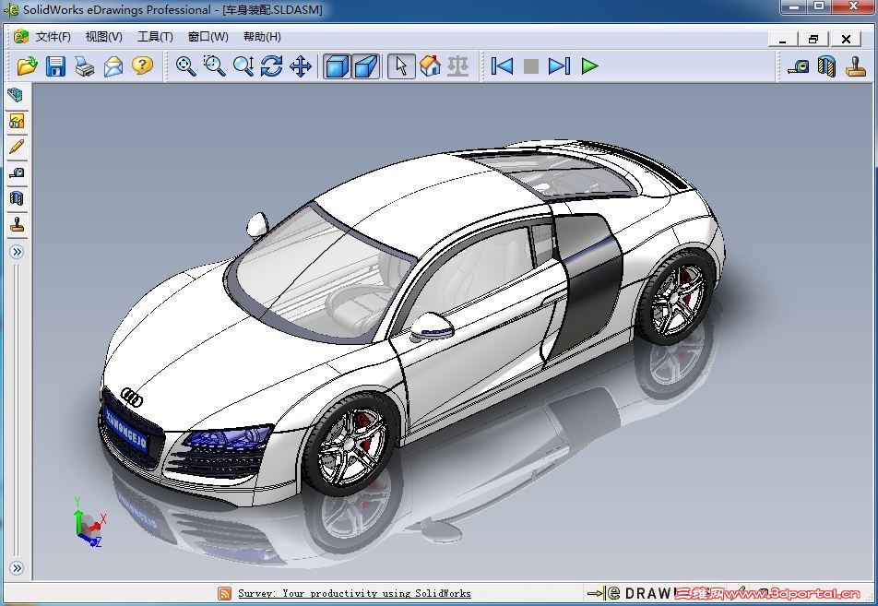878x606 pixels.
Task: Open Cross Section tool in top toolbar
Action: click(x=827, y=66)
